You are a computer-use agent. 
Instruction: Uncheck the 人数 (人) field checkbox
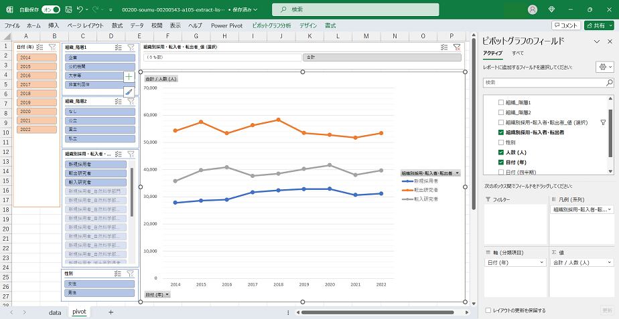point(500,152)
